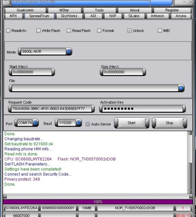Click the log vertical scrollbar down arrow
Viewport: 196px width, 217px height.
tap(190, 192)
